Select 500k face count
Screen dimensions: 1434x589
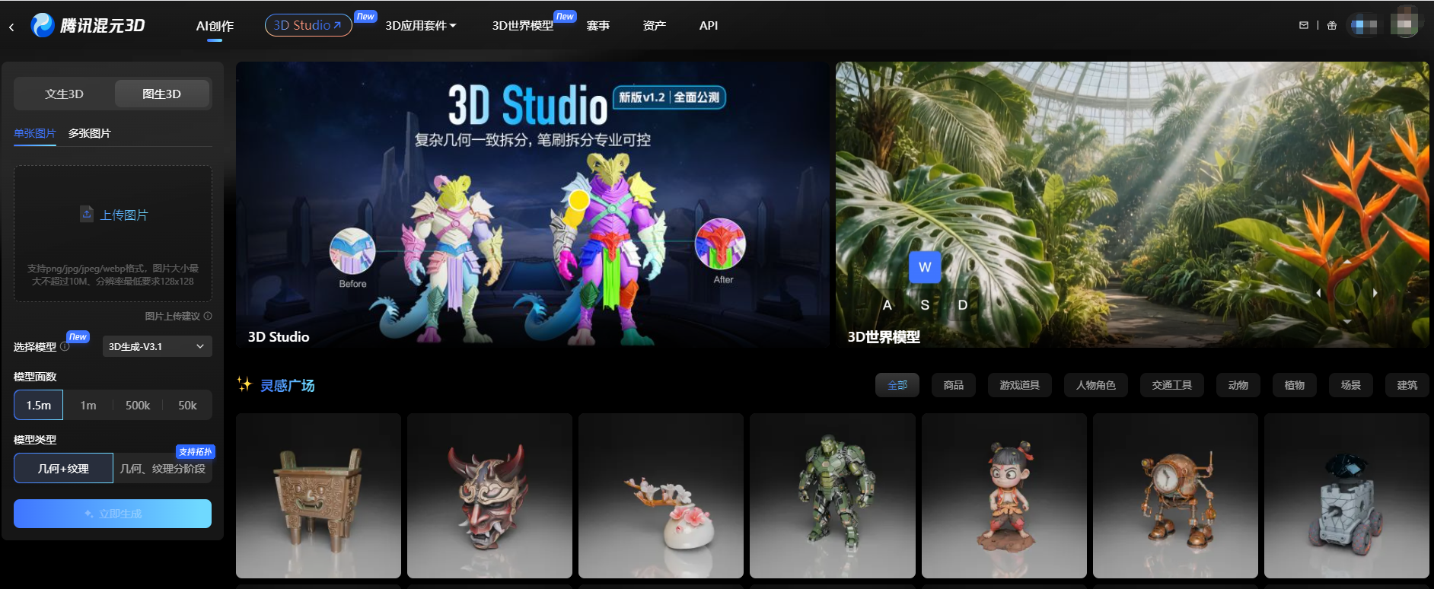point(138,406)
